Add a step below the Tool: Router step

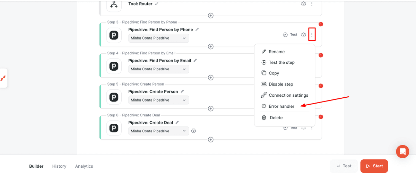210,16
